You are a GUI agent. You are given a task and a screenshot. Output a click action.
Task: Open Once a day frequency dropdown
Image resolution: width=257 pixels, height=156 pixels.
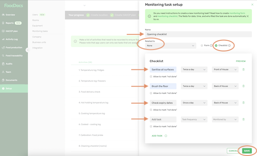[194, 103]
